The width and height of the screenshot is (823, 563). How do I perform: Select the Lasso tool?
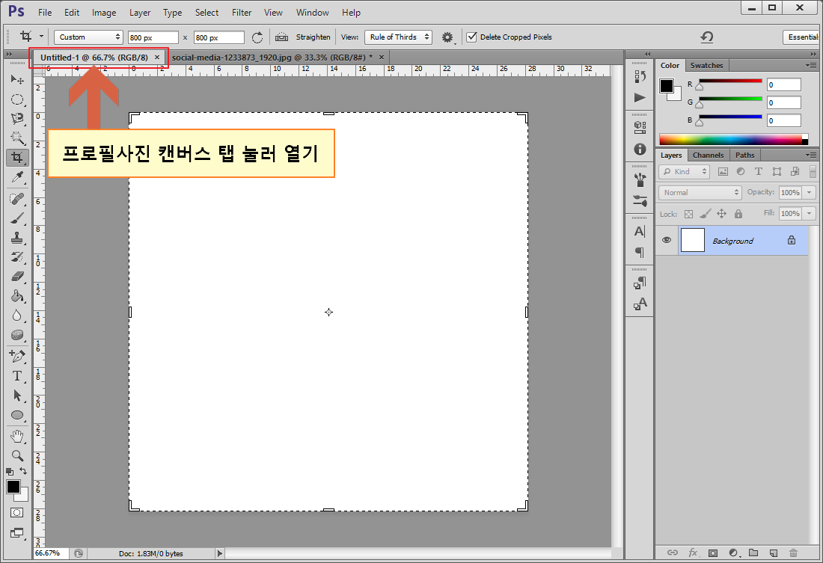(17, 119)
